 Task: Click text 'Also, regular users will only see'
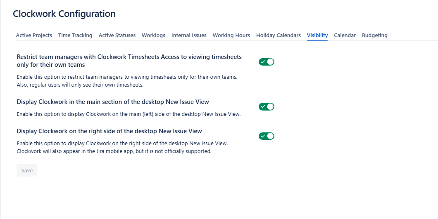(80, 85)
